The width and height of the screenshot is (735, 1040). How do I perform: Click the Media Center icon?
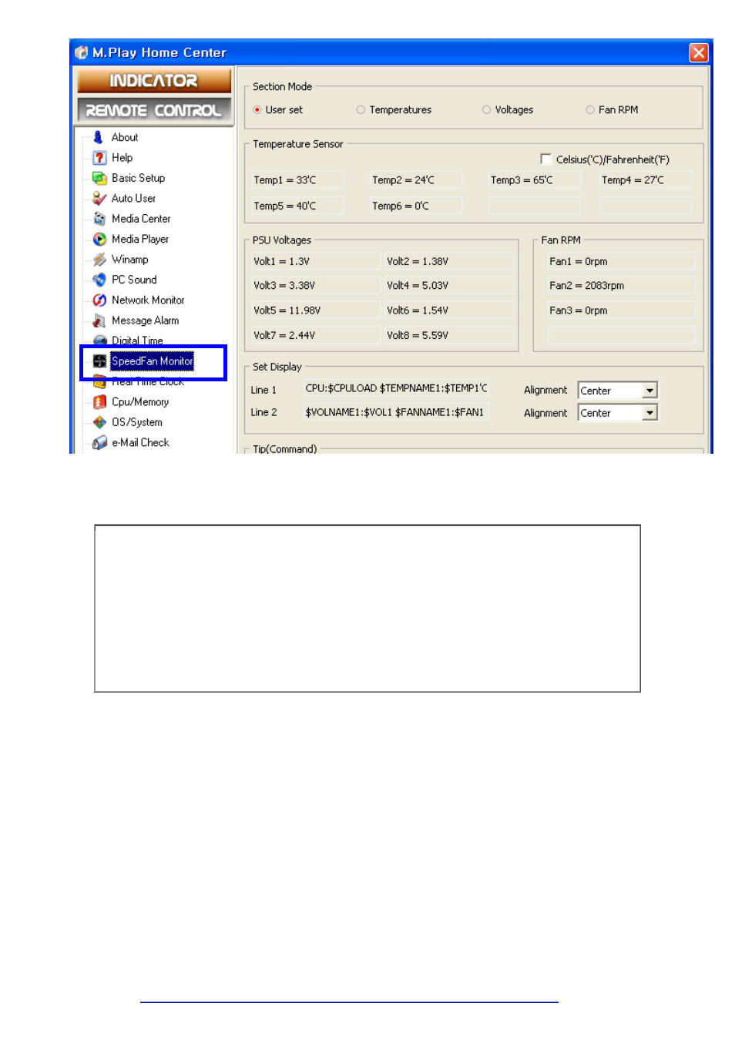(x=99, y=219)
